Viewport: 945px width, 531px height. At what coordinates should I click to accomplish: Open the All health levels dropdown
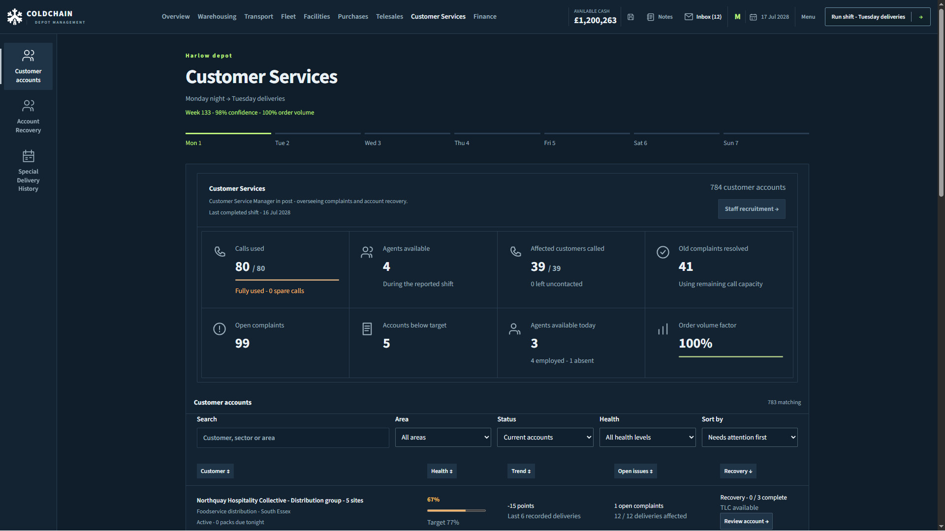coord(647,438)
